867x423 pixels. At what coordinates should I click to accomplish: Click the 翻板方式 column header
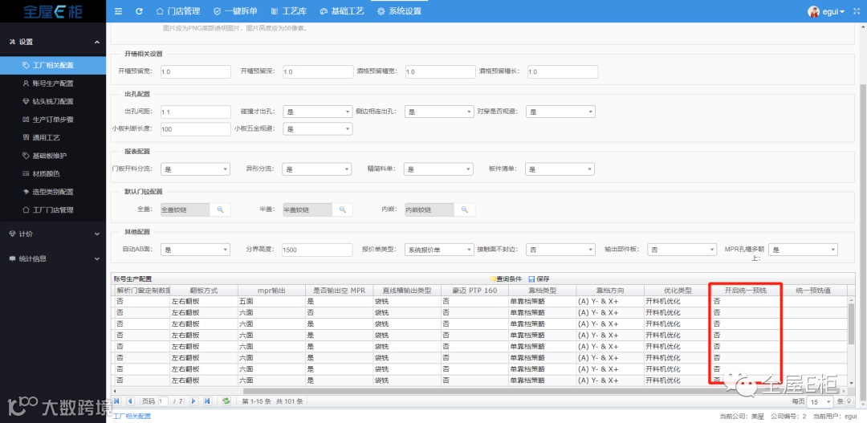click(203, 291)
